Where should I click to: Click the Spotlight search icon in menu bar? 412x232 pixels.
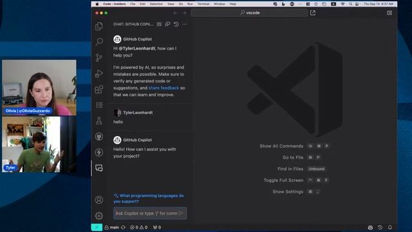point(350,4)
